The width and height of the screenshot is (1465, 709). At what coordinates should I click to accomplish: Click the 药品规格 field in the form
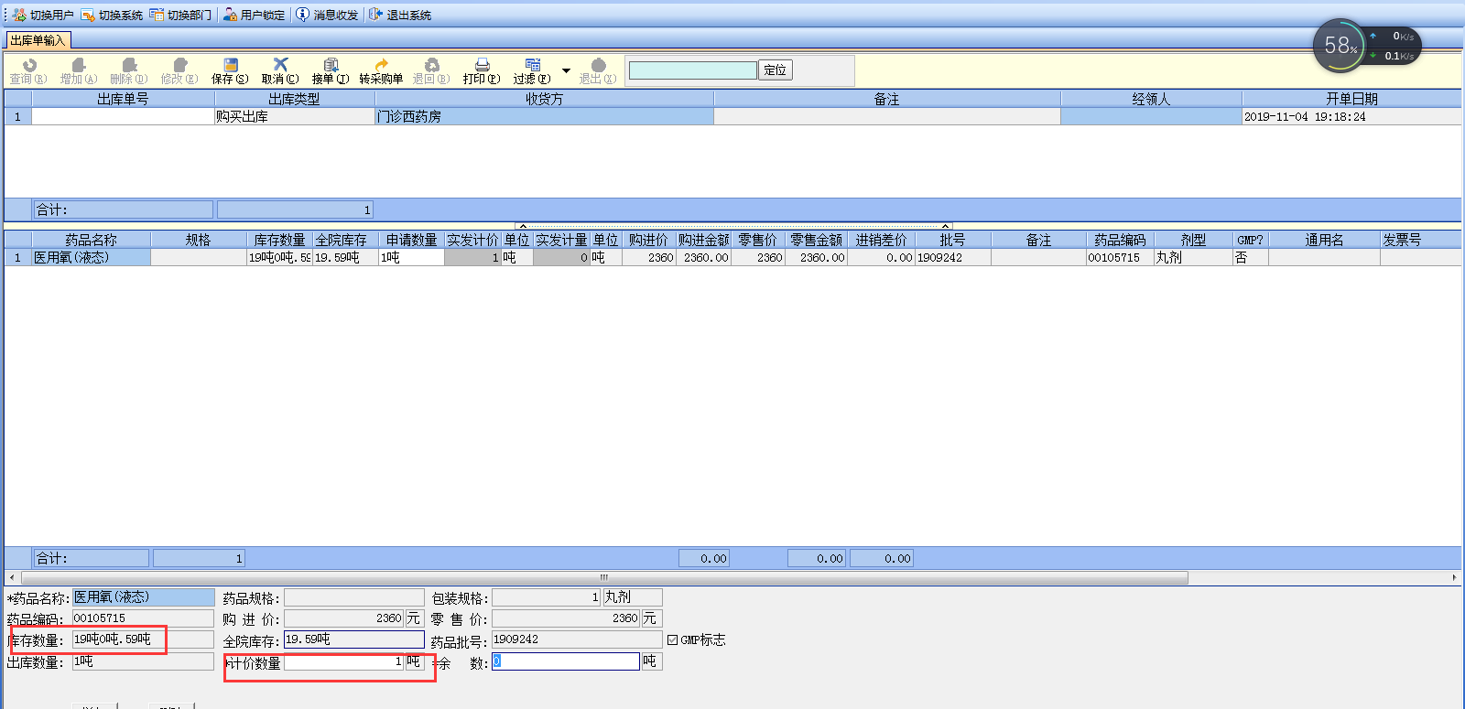coord(354,597)
